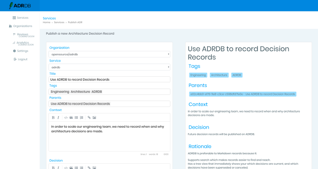Go to Services breadcrumb
This screenshot has width=318, height=169.
coord(59,22)
